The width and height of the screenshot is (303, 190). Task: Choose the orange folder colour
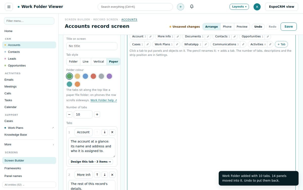78,84
